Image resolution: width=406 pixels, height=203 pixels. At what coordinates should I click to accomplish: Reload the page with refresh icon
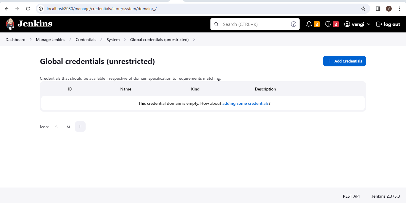pyautogui.click(x=28, y=9)
